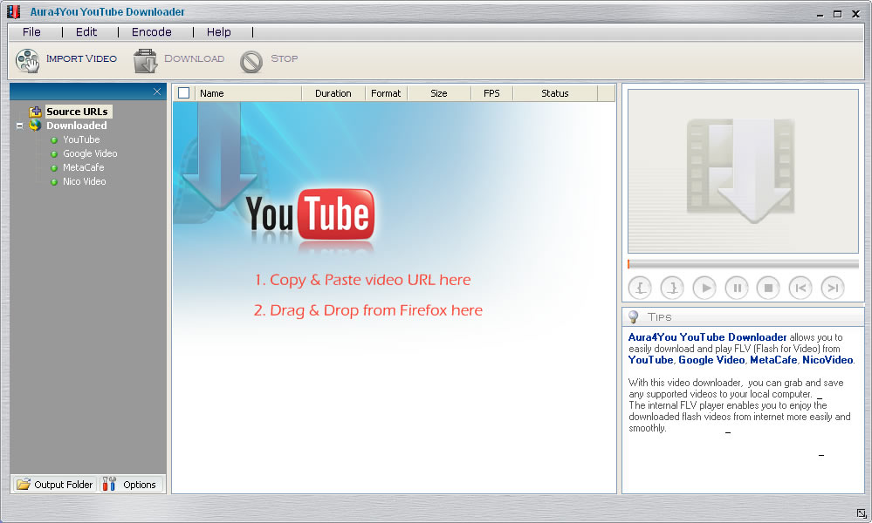872x523 pixels.
Task: Click the Import Video film reel icon
Action: [27, 60]
